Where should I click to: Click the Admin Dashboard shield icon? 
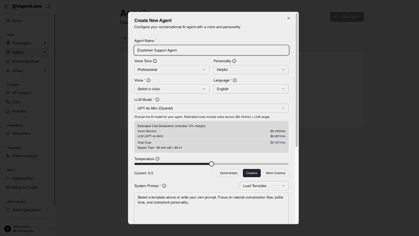pos(8,210)
